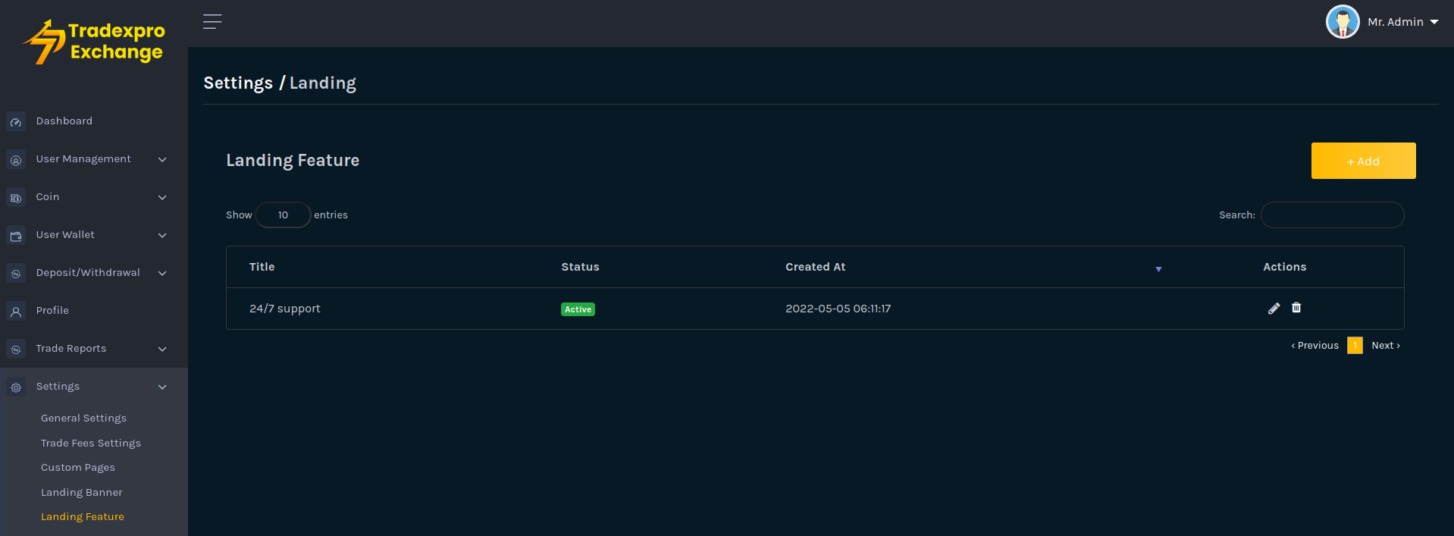Image resolution: width=1454 pixels, height=536 pixels.
Task: Sort table by Status column header
Action: point(580,267)
